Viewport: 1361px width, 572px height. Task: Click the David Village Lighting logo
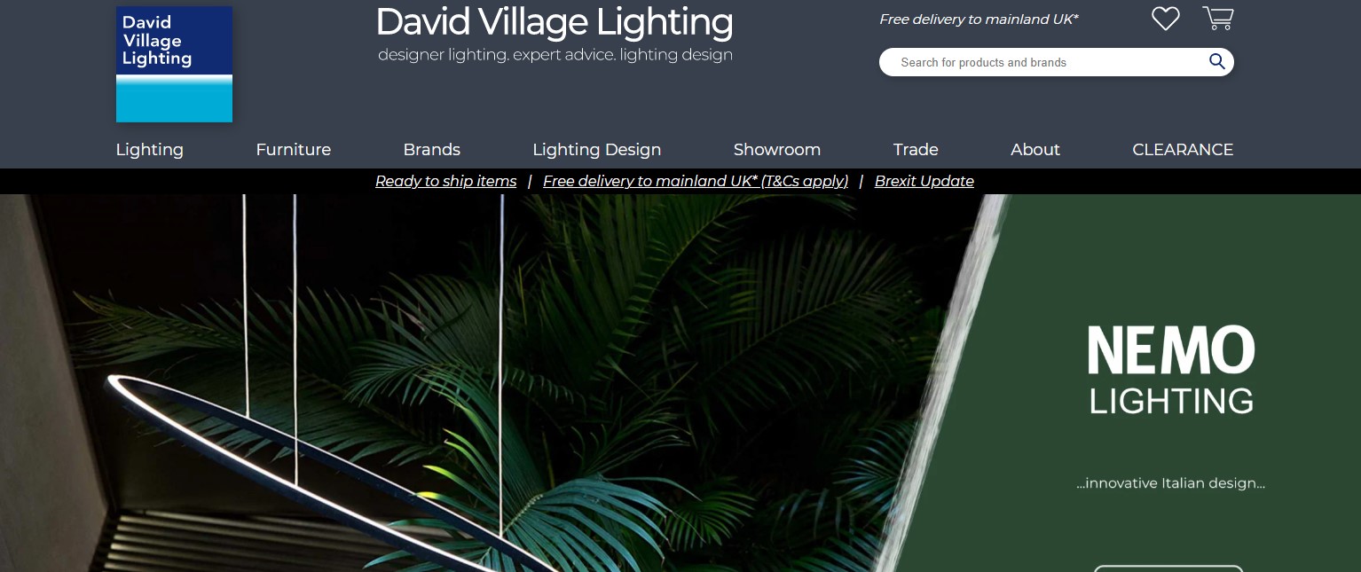(x=174, y=64)
